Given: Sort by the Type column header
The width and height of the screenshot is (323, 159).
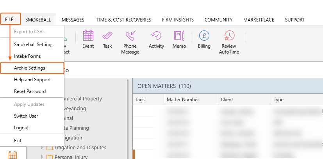Looking at the screenshot, I should pyautogui.click(x=297, y=100).
